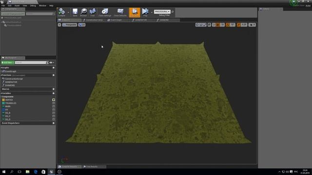Compile the blueprint
The width and height of the screenshot is (312, 175).
click(x=62, y=12)
